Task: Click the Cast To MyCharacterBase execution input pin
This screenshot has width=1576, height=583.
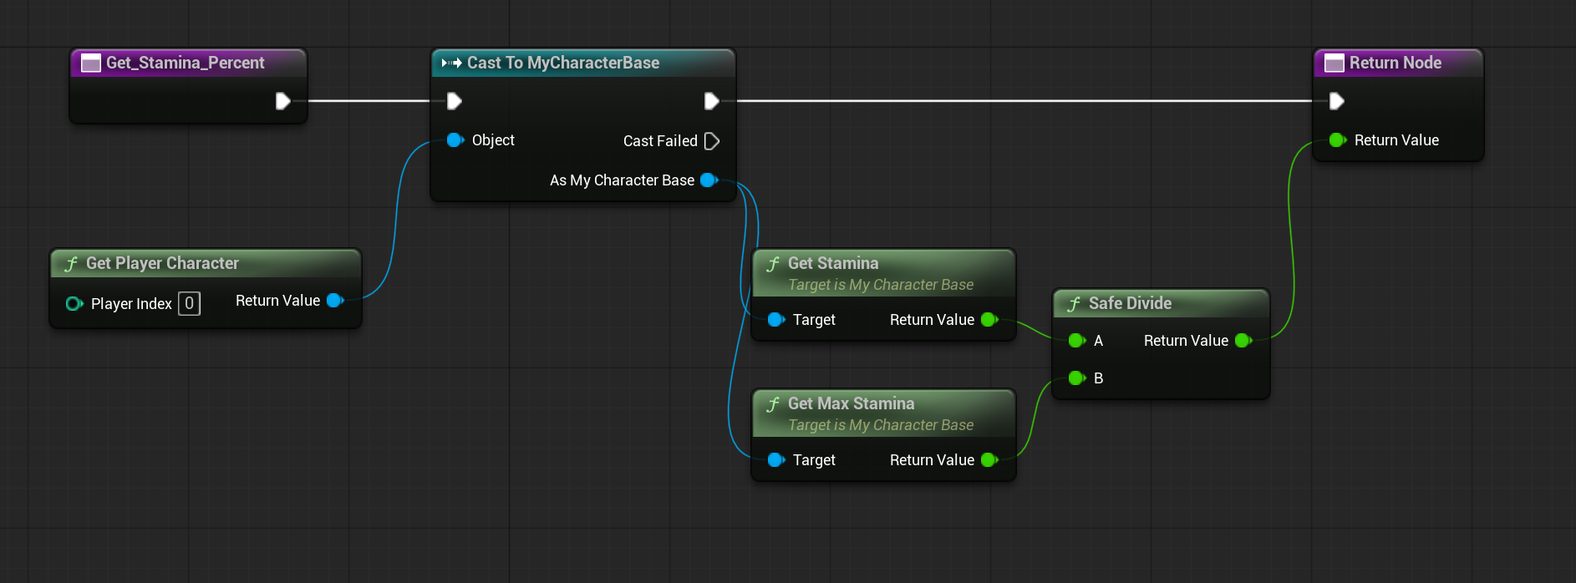Action: pyautogui.click(x=455, y=101)
